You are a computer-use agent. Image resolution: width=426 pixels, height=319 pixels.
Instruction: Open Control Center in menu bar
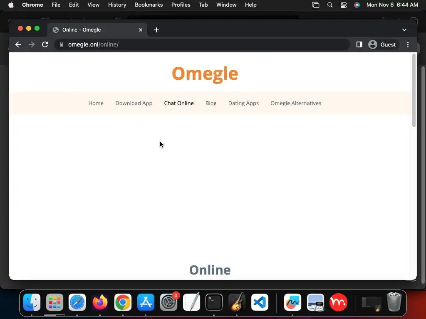point(344,5)
